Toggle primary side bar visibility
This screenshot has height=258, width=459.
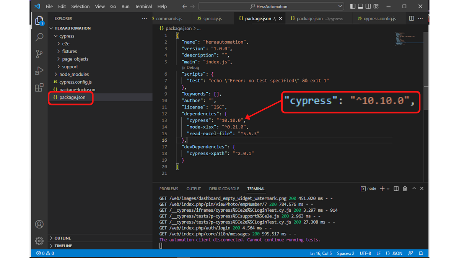353,6
